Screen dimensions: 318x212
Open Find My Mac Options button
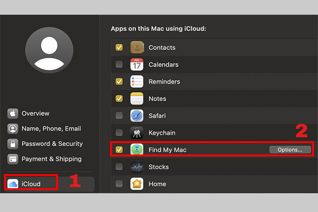click(x=290, y=150)
